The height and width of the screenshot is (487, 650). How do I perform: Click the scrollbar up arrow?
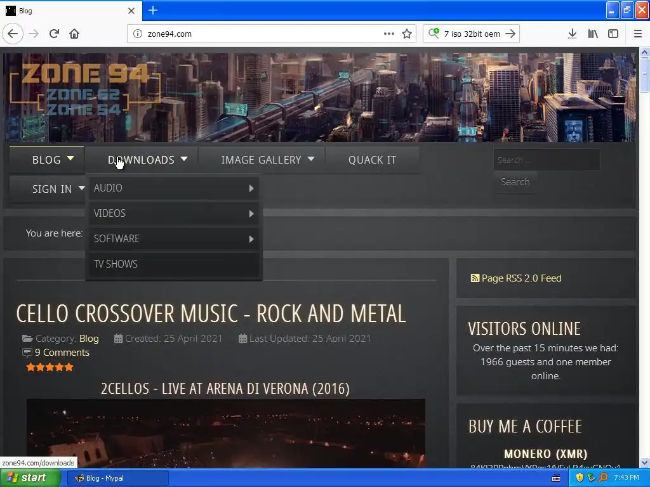pyautogui.click(x=644, y=52)
